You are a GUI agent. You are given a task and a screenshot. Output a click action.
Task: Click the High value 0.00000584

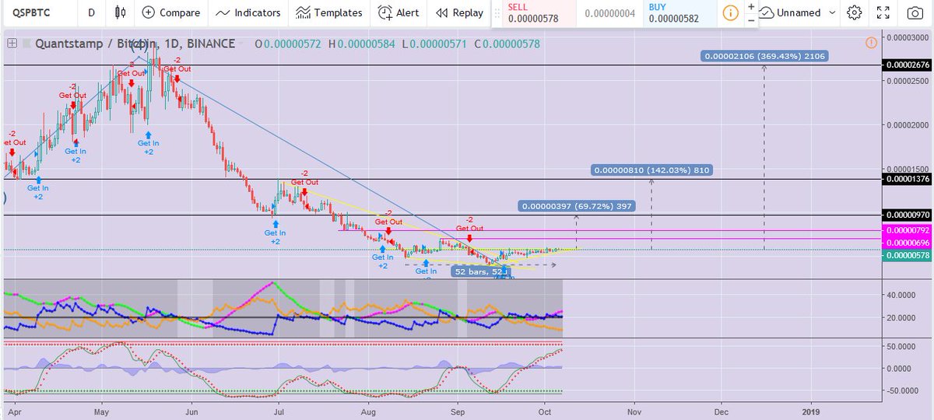[x=366, y=44]
